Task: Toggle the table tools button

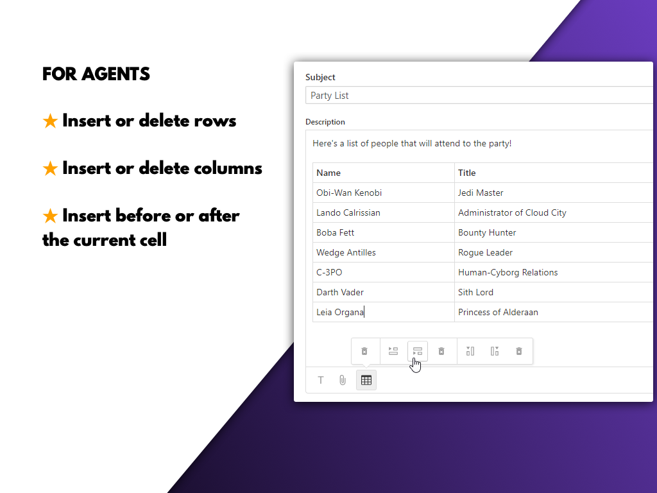Action: click(366, 380)
